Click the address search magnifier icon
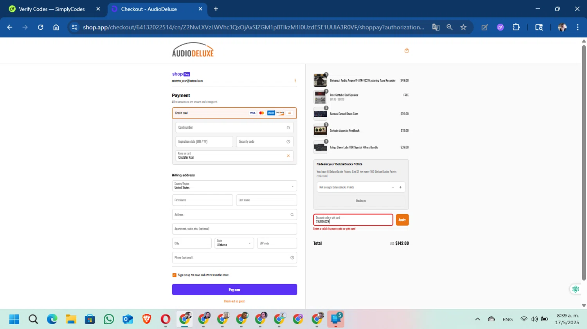The image size is (587, 329). (292, 215)
